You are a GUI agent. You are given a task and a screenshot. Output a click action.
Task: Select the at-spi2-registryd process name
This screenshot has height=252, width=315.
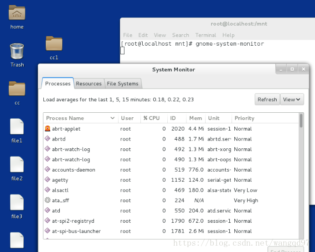[x=73, y=221]
